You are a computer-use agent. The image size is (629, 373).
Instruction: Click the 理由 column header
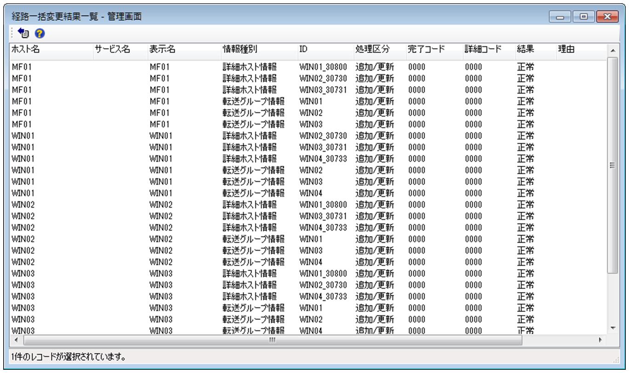(x=581, y=49)
